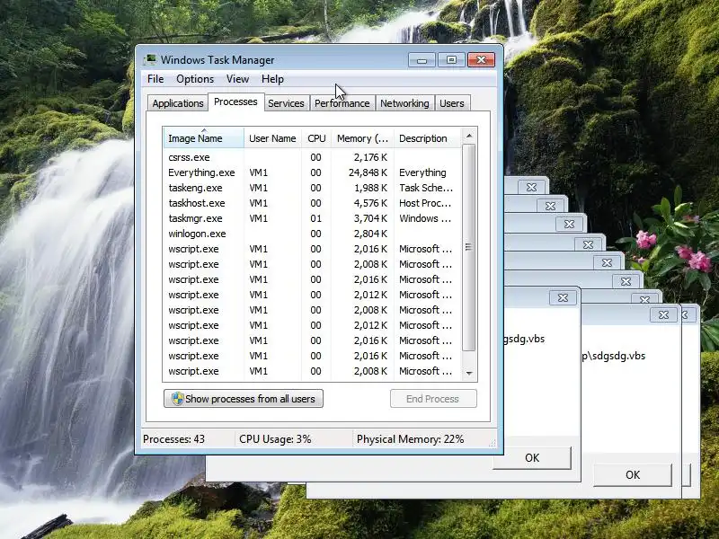Click the Host Proc... description cell

pos(425,203)
